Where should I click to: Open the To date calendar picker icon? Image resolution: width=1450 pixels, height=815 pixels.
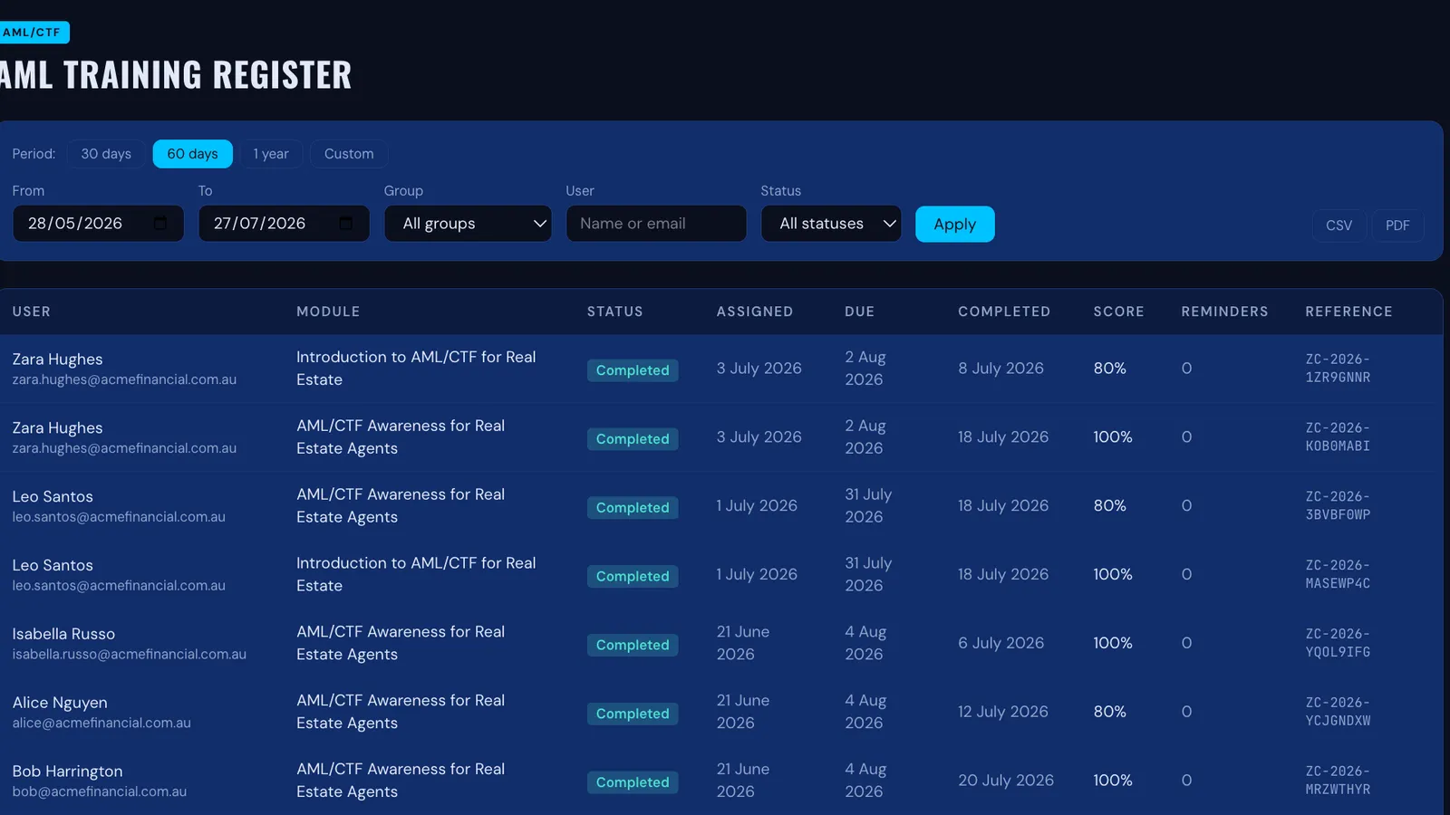click(x=345, y=223)
